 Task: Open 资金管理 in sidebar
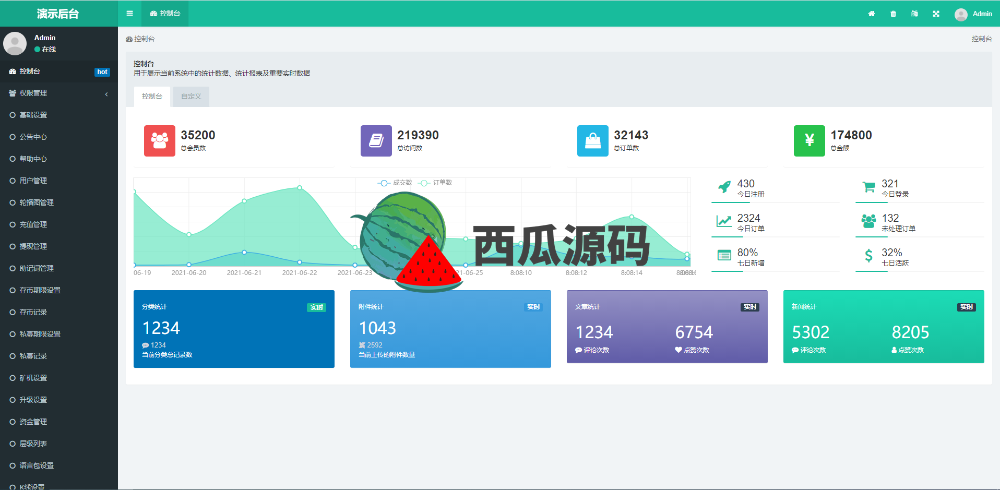pos(59,422)
